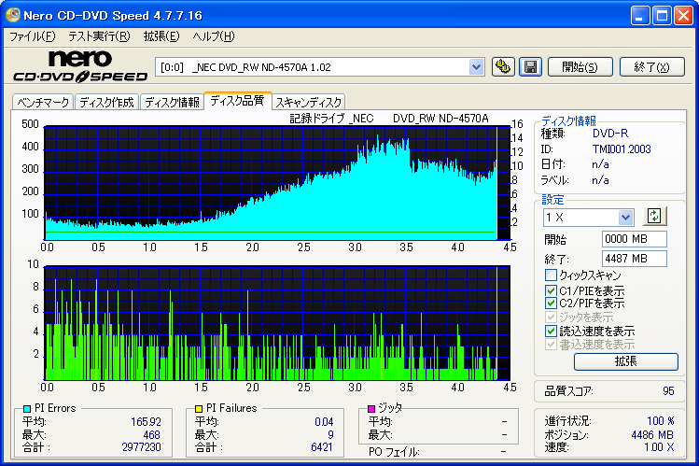The width and height of the screenshot is (699, 466).
Task: Open the drive selection dropdown arrow
Action: tap(476, 67)
